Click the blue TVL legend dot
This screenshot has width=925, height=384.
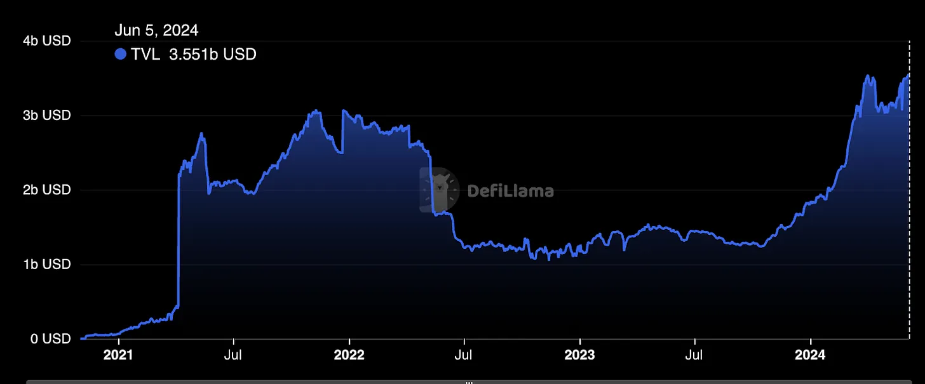[x=121, y=55]
